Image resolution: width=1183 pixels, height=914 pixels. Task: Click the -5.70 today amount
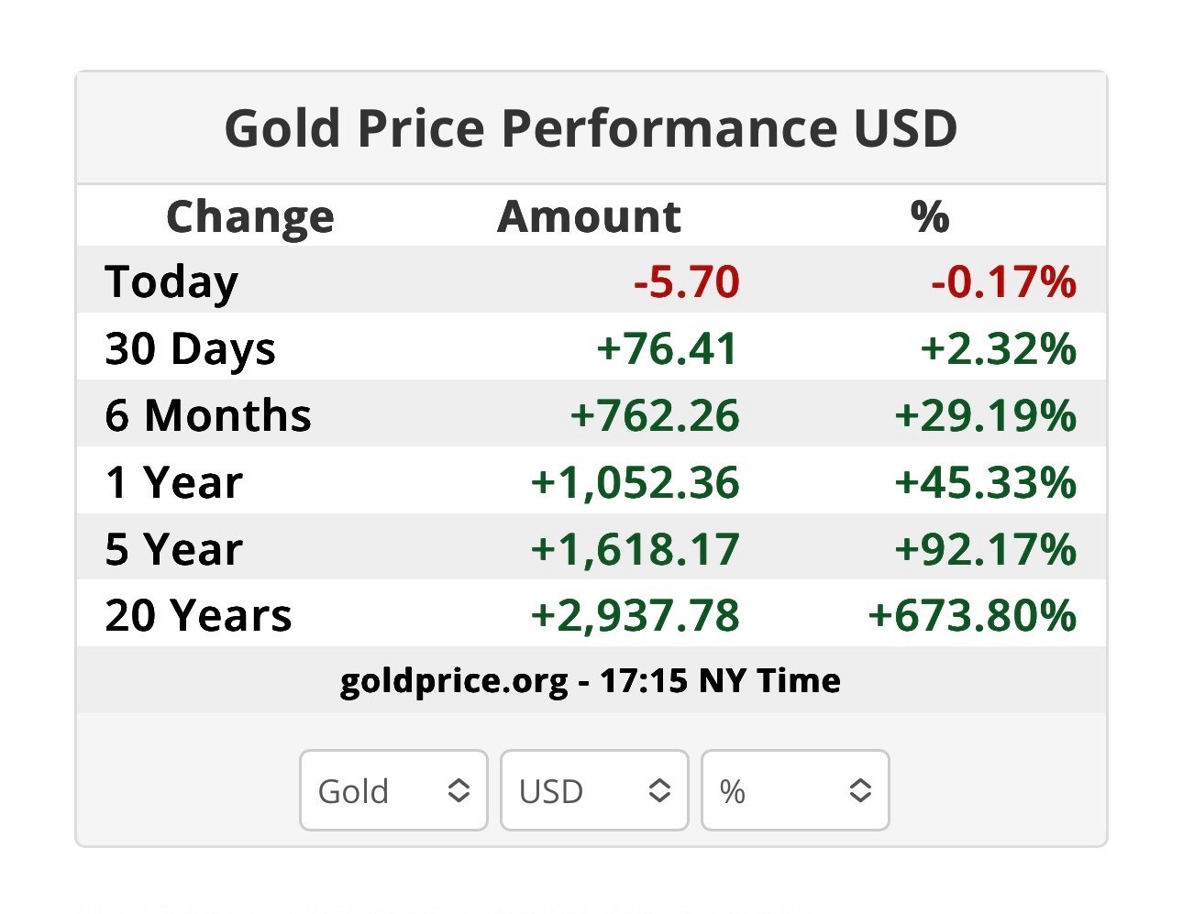(x=687, y=281)
